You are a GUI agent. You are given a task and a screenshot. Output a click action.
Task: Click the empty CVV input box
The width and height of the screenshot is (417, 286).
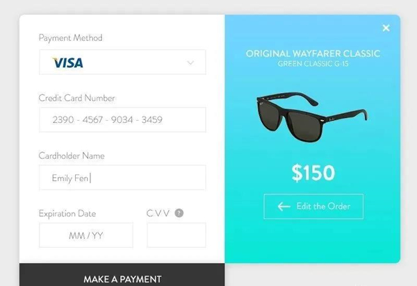pyautogui.click(x=177, y=235)
